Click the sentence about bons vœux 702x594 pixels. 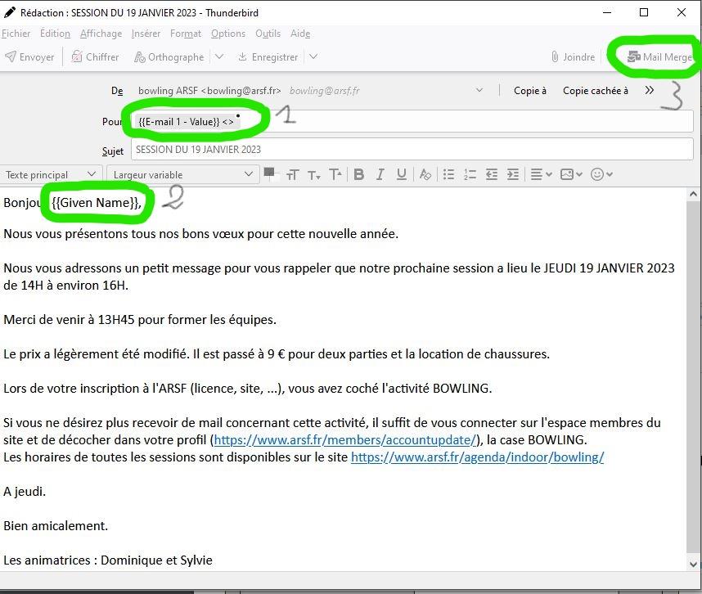click(x=201, y=234)
